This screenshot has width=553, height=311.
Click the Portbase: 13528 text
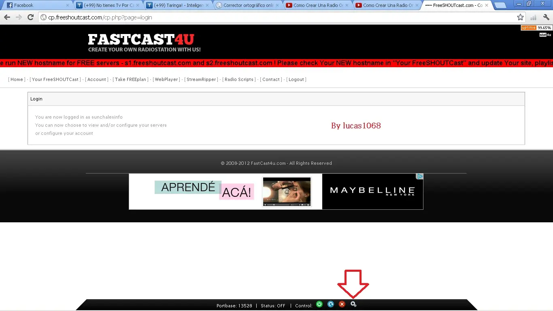pyautogui.click(x=234, y=306)
